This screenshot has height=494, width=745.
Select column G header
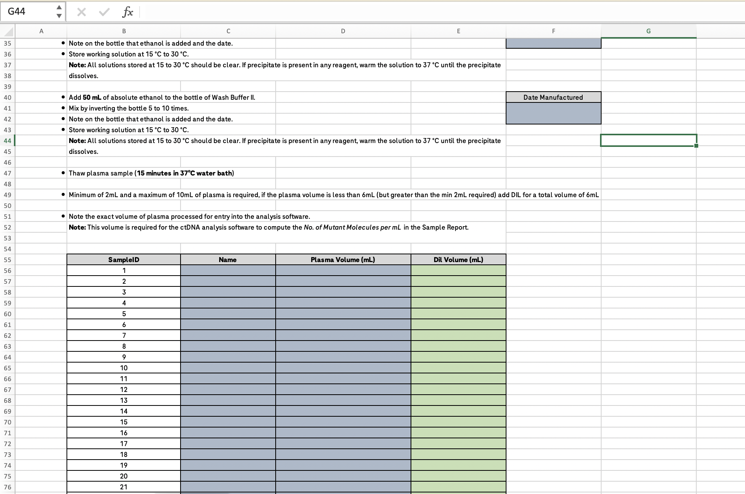[x=648, y=31]
